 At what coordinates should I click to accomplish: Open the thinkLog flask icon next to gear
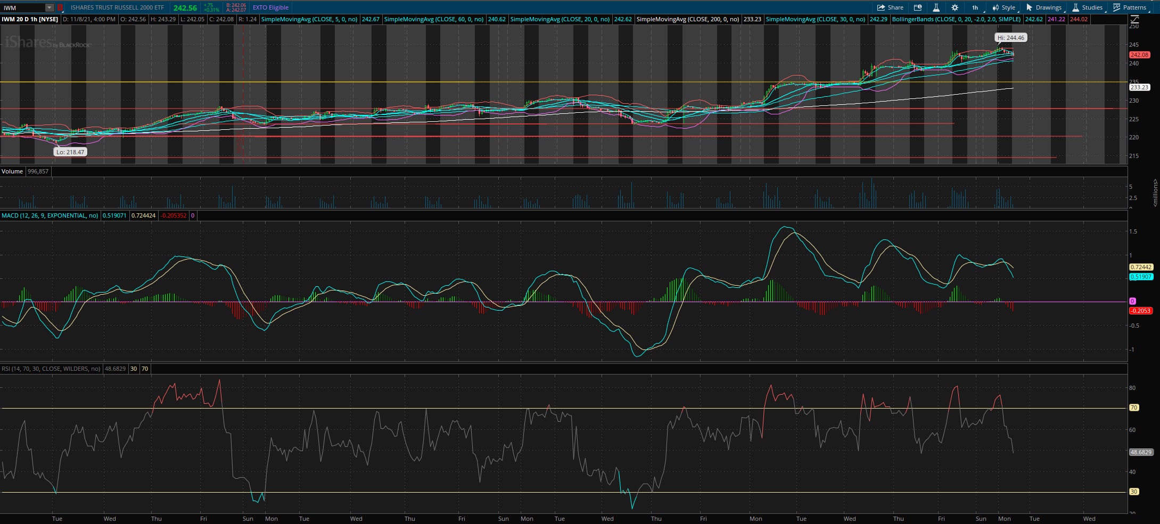click(936, 7)
